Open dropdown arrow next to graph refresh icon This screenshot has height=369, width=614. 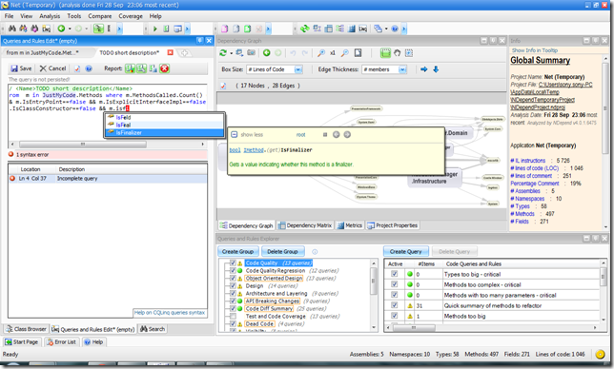[x=231, y=53]
